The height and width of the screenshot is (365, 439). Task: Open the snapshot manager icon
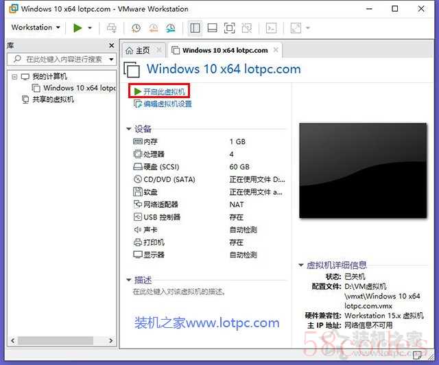pos(171,27)
